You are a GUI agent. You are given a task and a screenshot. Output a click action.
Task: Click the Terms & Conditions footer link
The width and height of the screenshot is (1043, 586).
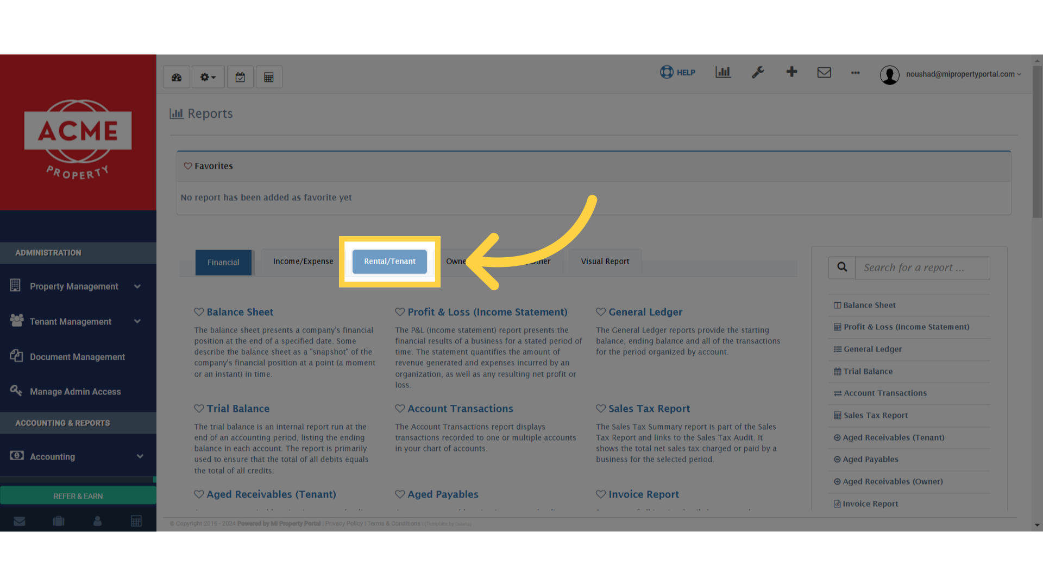click(x=394, y=524)
